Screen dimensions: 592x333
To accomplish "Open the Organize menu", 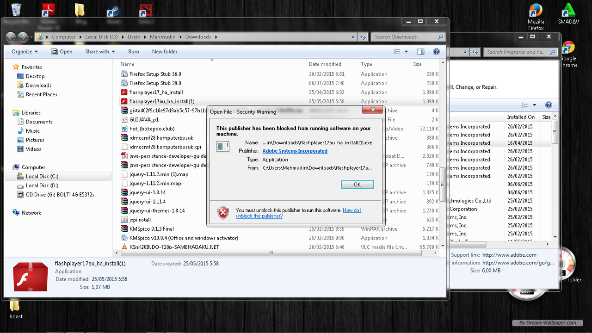I will [25, 51].
